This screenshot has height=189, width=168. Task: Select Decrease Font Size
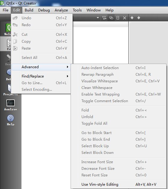click(x=119, y=169)
